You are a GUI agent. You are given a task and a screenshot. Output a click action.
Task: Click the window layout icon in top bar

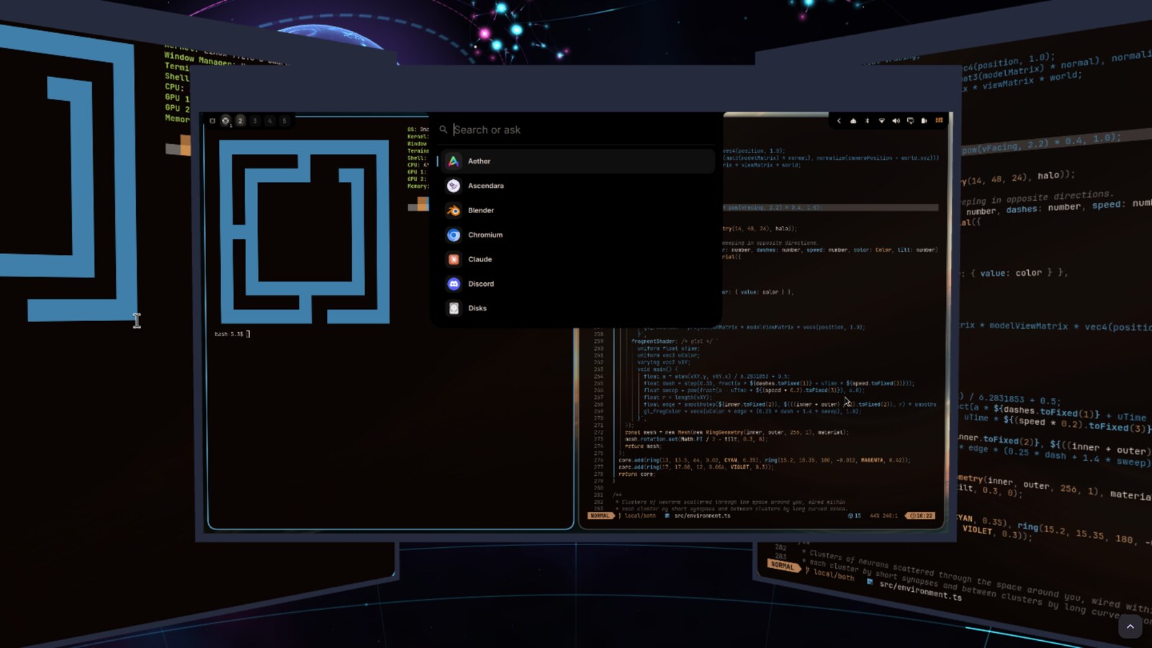coord(212,121)
